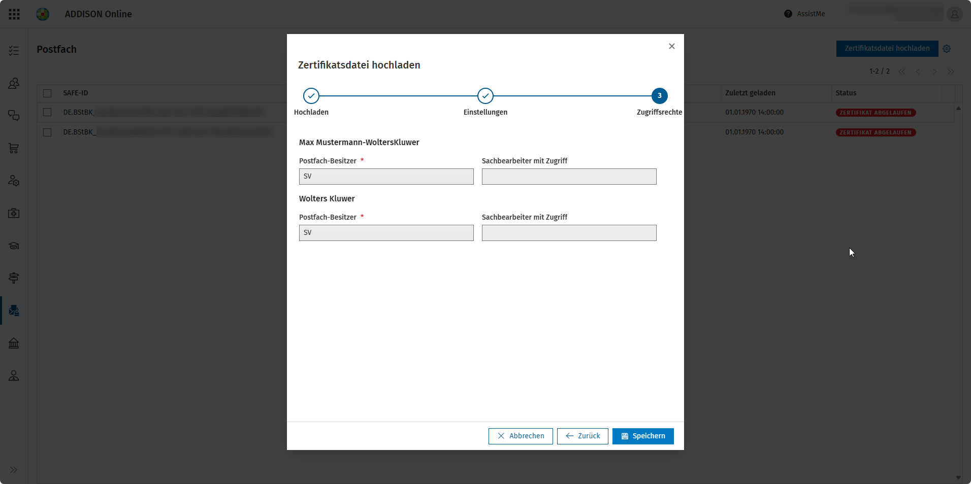Open Postfach settings gear icon
Image resolution: width=971 pixels, height=484 pixels.
point(947,49)
